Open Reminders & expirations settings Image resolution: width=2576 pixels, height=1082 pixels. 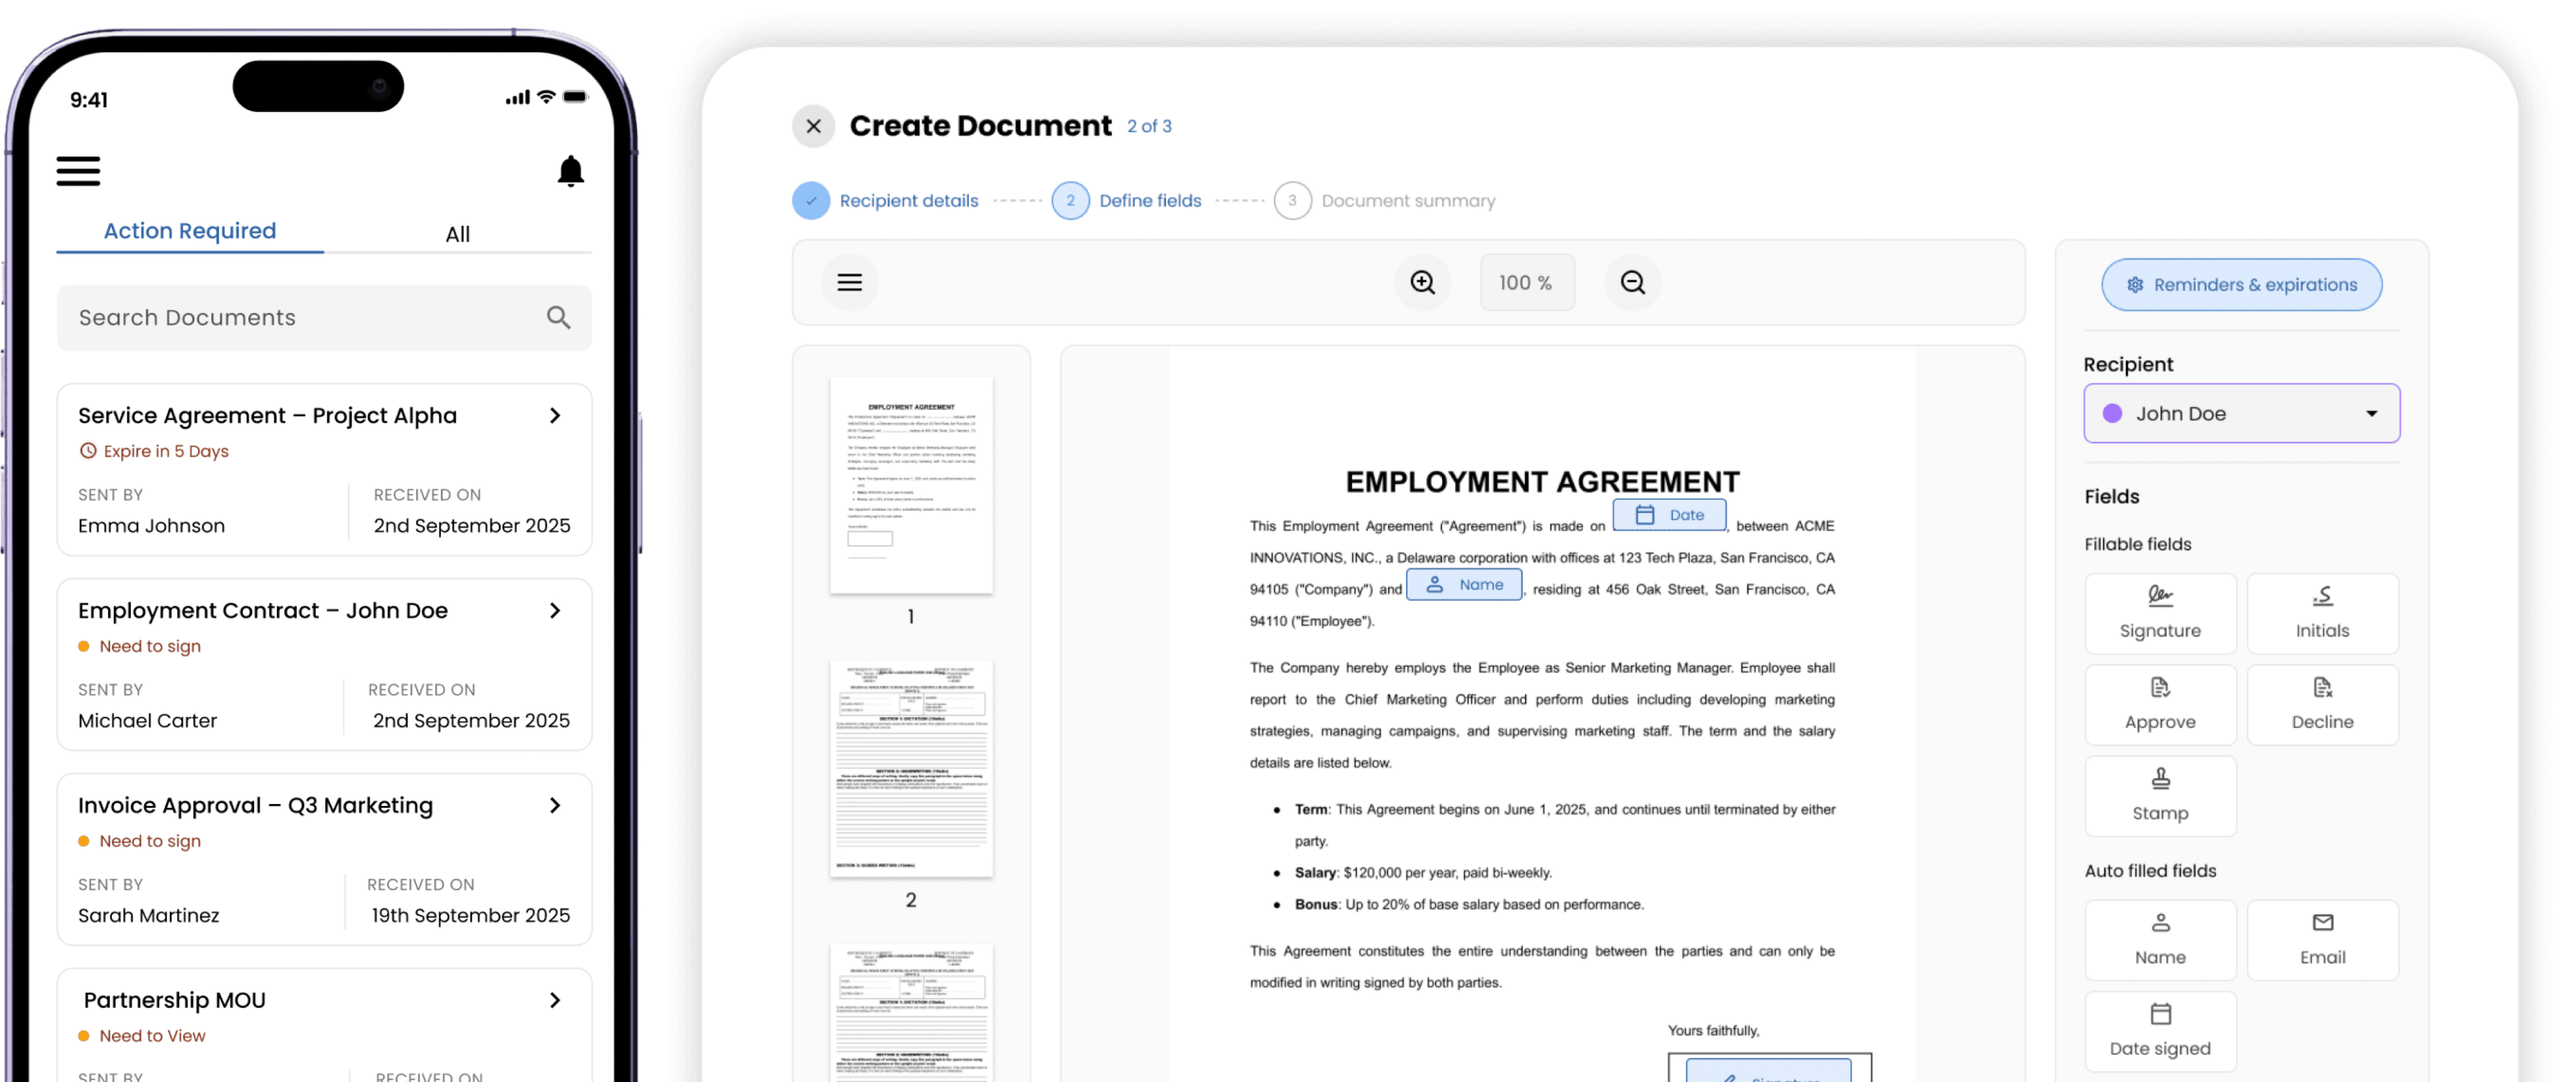[2240, 285]
